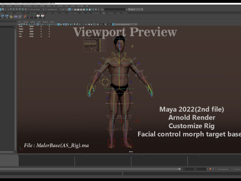Image resolution: width=241 pixels, height=181 pixels.
Task: Open Render Settings icon
Action: [84, 10]
